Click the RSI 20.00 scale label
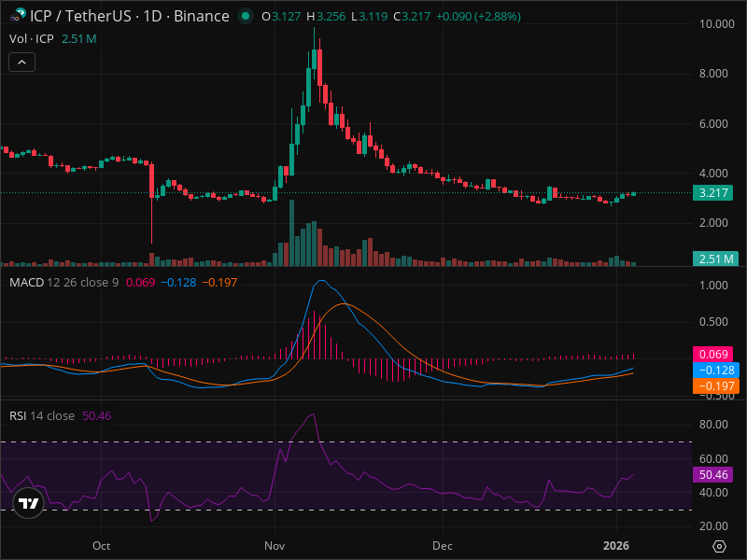Viewport: 747px width, 560px height. [713, 526]
